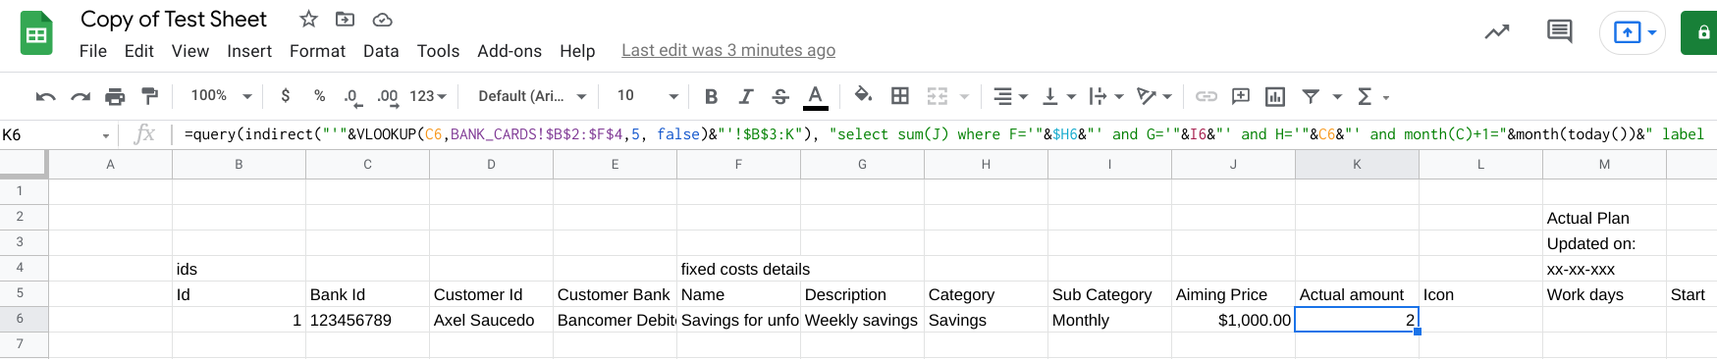Insert a chart

pos(1275,96)
